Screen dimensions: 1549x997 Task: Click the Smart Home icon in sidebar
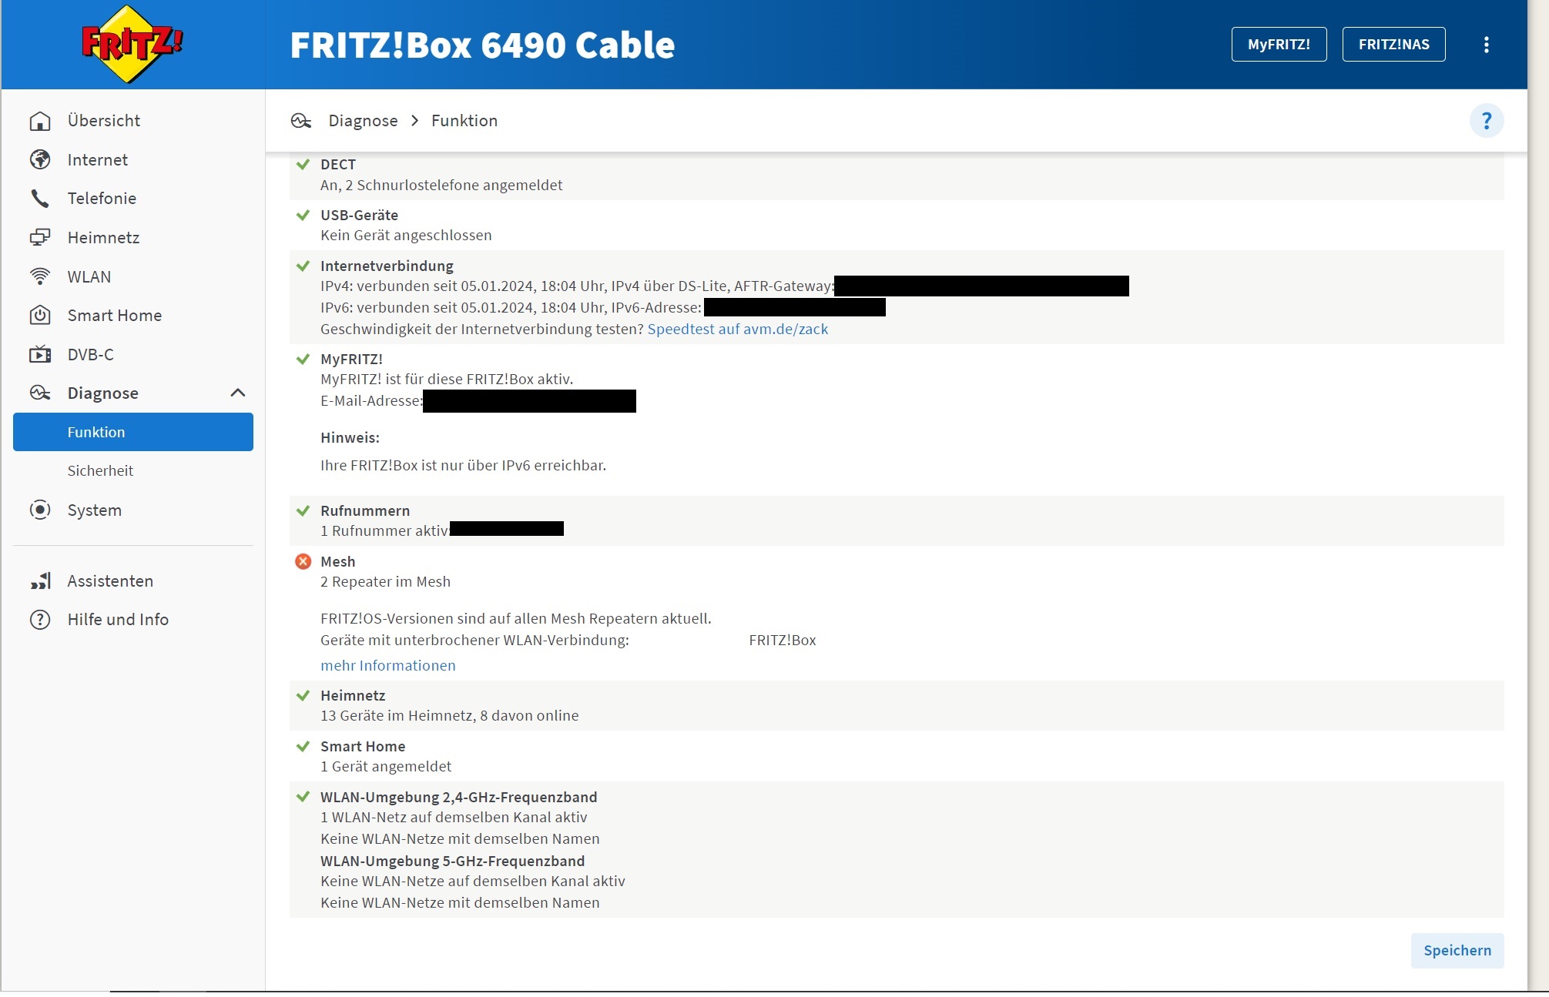[40, 315]
